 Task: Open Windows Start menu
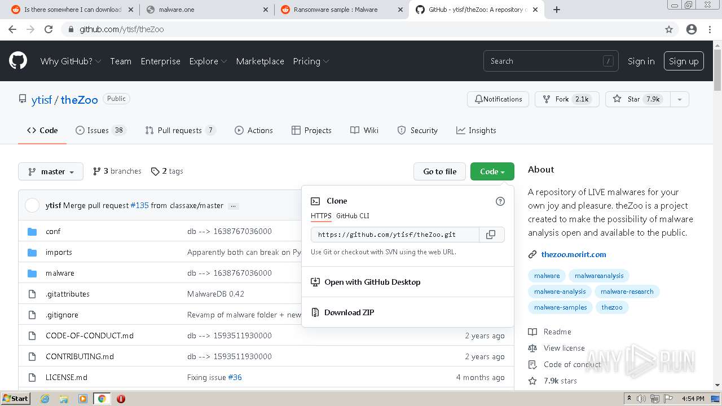pyautogui.click(x=15, y=399)
